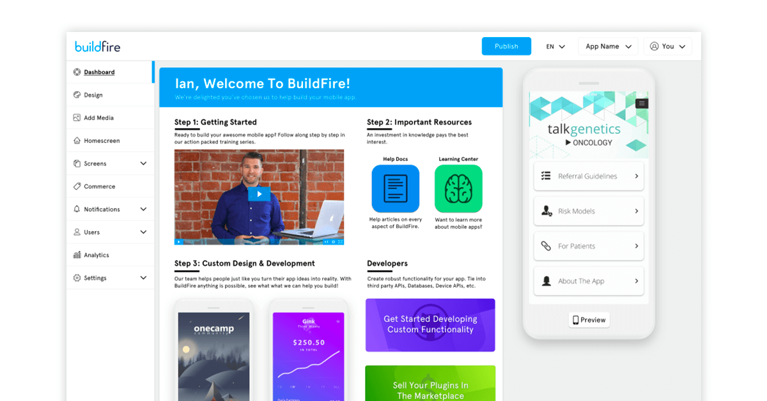
Task: Open For Patients in phone preview
Action: (x=589, y=246)
